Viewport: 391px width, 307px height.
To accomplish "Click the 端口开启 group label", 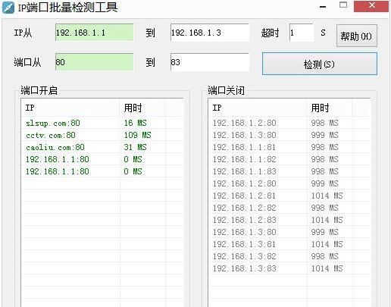I will point(39,90).
